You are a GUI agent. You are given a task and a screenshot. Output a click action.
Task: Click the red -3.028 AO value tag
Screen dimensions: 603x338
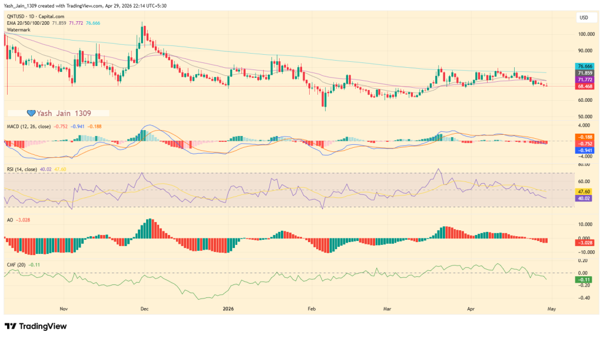pyautogui.click(x=585, y=242)
